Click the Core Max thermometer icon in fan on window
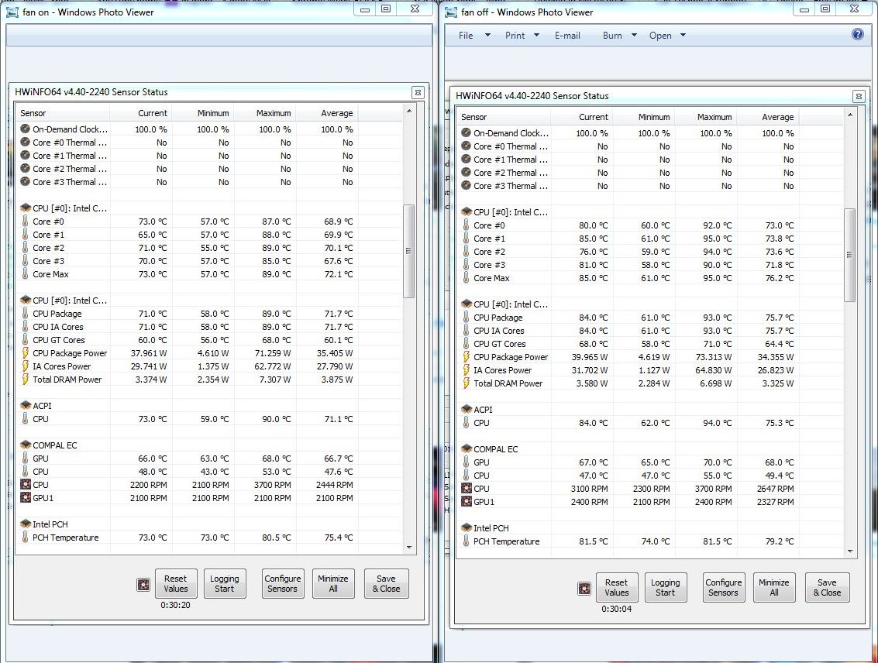Screen dimensions: 878x663 (26, 273)
